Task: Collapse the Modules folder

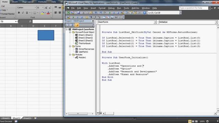Action: coord(70,55)
